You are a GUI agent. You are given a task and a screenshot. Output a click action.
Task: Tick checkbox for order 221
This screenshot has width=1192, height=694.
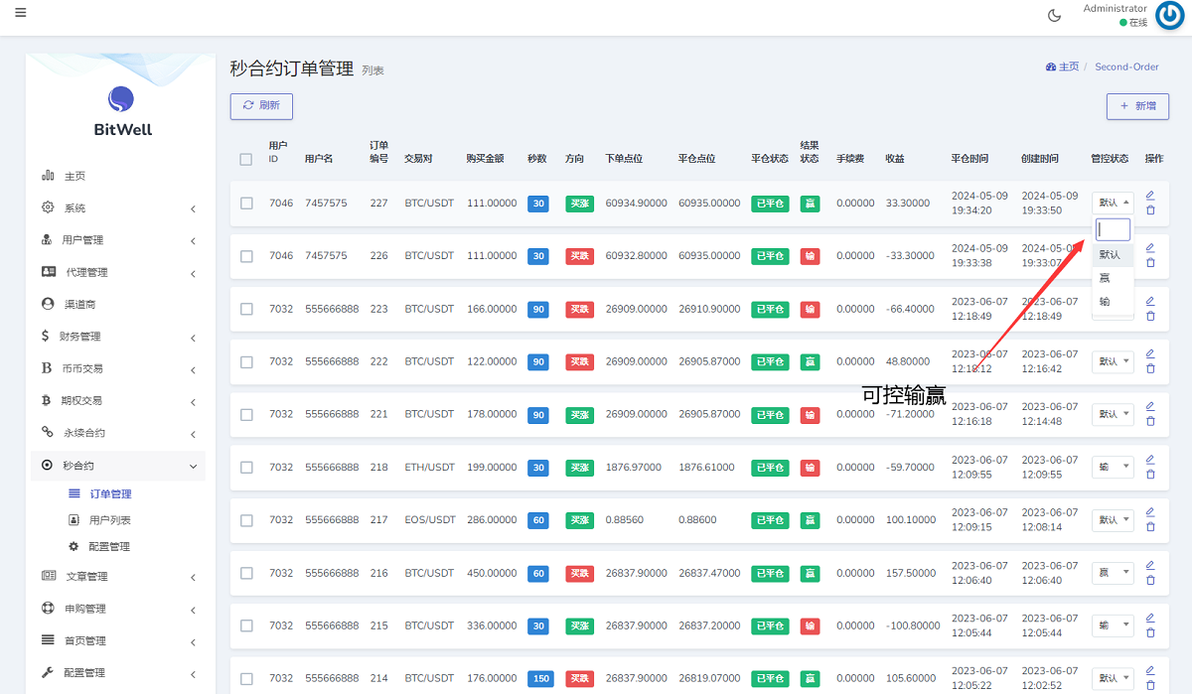(x=246, y=414)
